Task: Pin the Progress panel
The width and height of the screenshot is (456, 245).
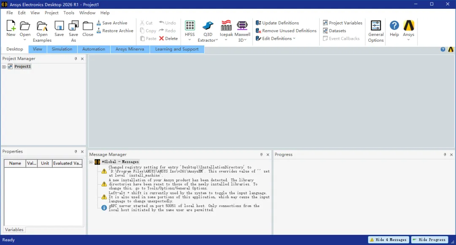Action: tap(445, 155)
